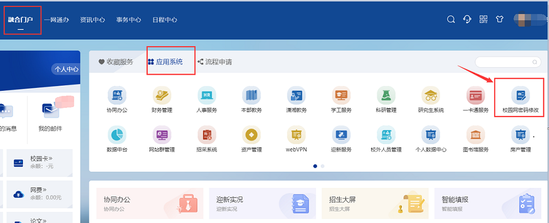549x223 pixels.
Task: Launch the 个人数据中心 app
Action: click(431, 134)
